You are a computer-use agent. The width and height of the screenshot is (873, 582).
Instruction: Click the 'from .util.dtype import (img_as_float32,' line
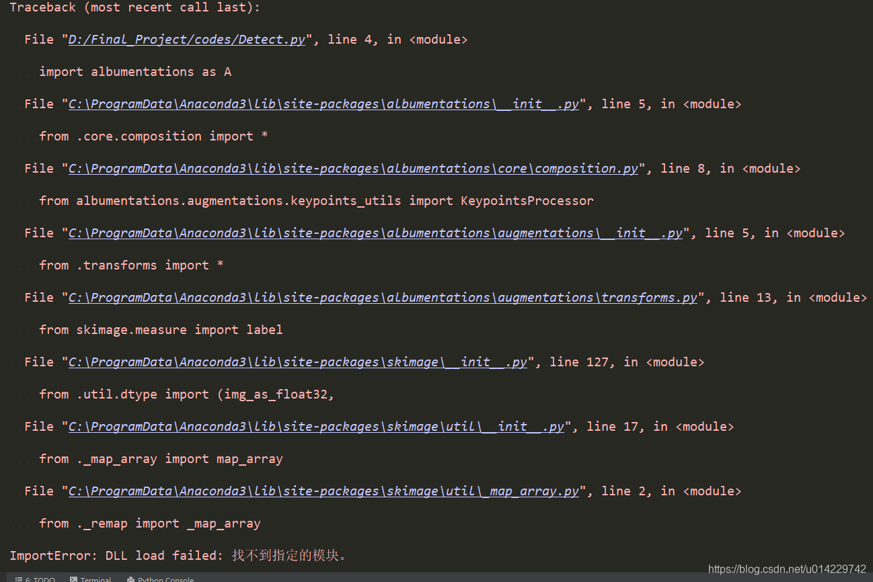[x=187, y=394]
